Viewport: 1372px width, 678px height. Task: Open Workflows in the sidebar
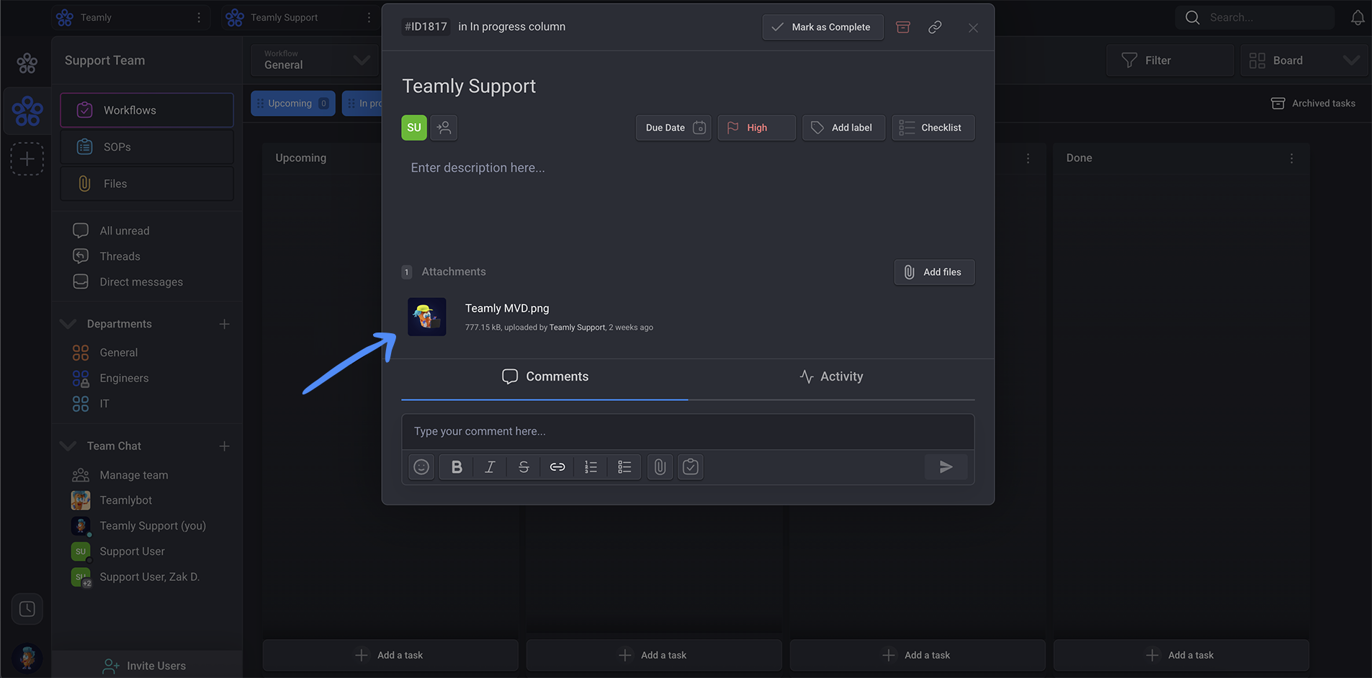[x=147, y=110]
